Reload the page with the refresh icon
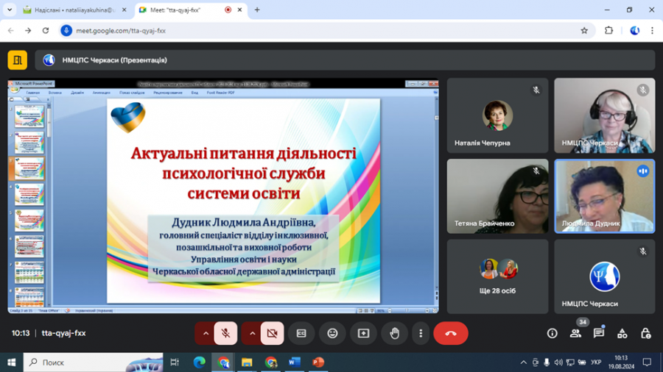 click(46, 30)
